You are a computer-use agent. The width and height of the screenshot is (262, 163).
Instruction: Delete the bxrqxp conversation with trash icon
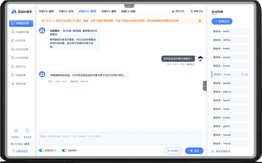click(x=246, y=75)
